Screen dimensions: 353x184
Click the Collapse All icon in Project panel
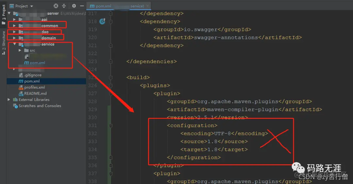pyautogui.click(x=64, y=6)
